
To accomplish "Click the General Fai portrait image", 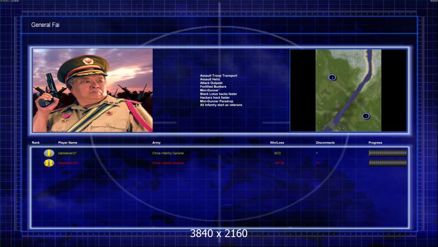I will pyautogui.click(x=93, y=90).
